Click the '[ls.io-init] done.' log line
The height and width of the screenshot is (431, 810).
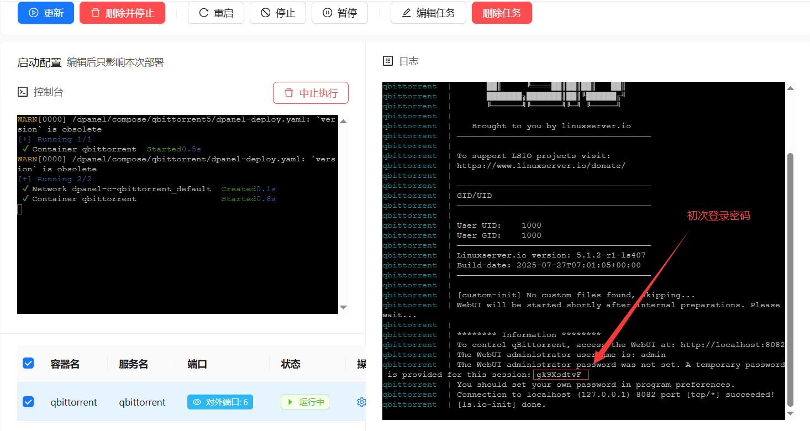pyautogui.click(x=501, y=404)
